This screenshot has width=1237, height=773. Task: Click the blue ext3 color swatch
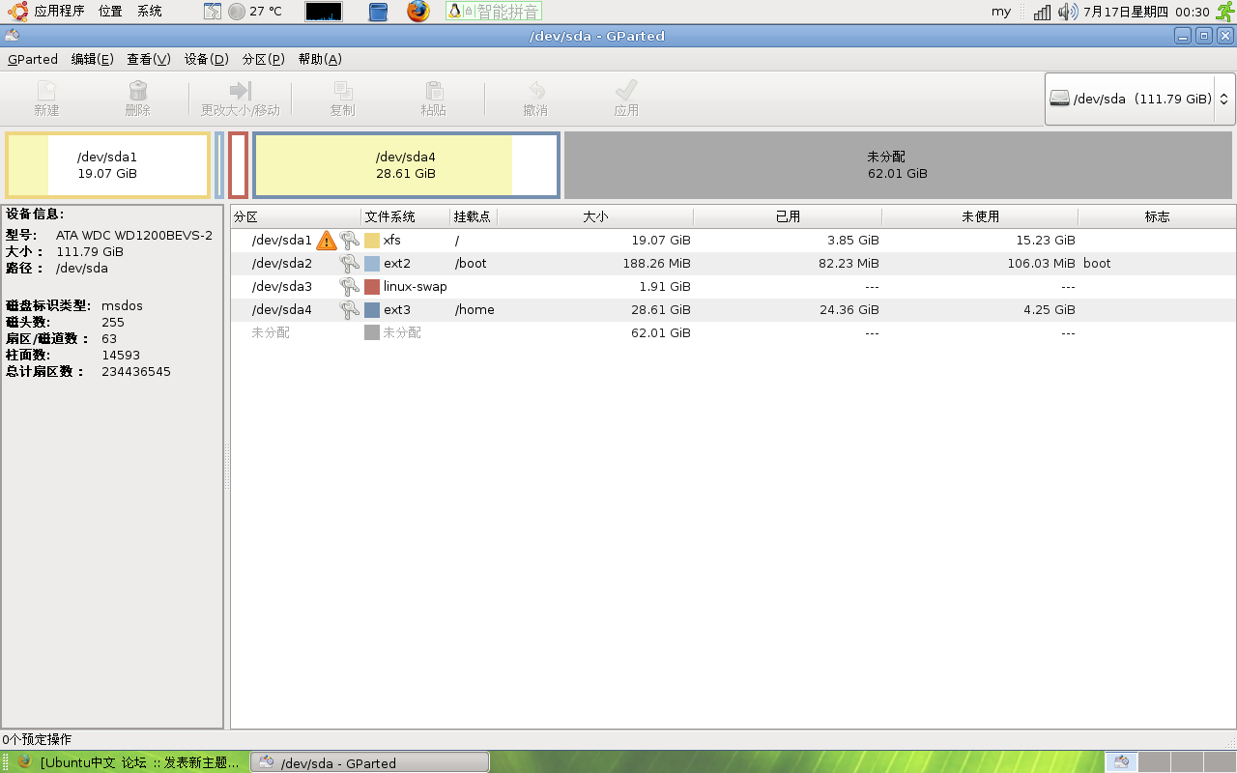pyautogui.click(x=372, y=309)
